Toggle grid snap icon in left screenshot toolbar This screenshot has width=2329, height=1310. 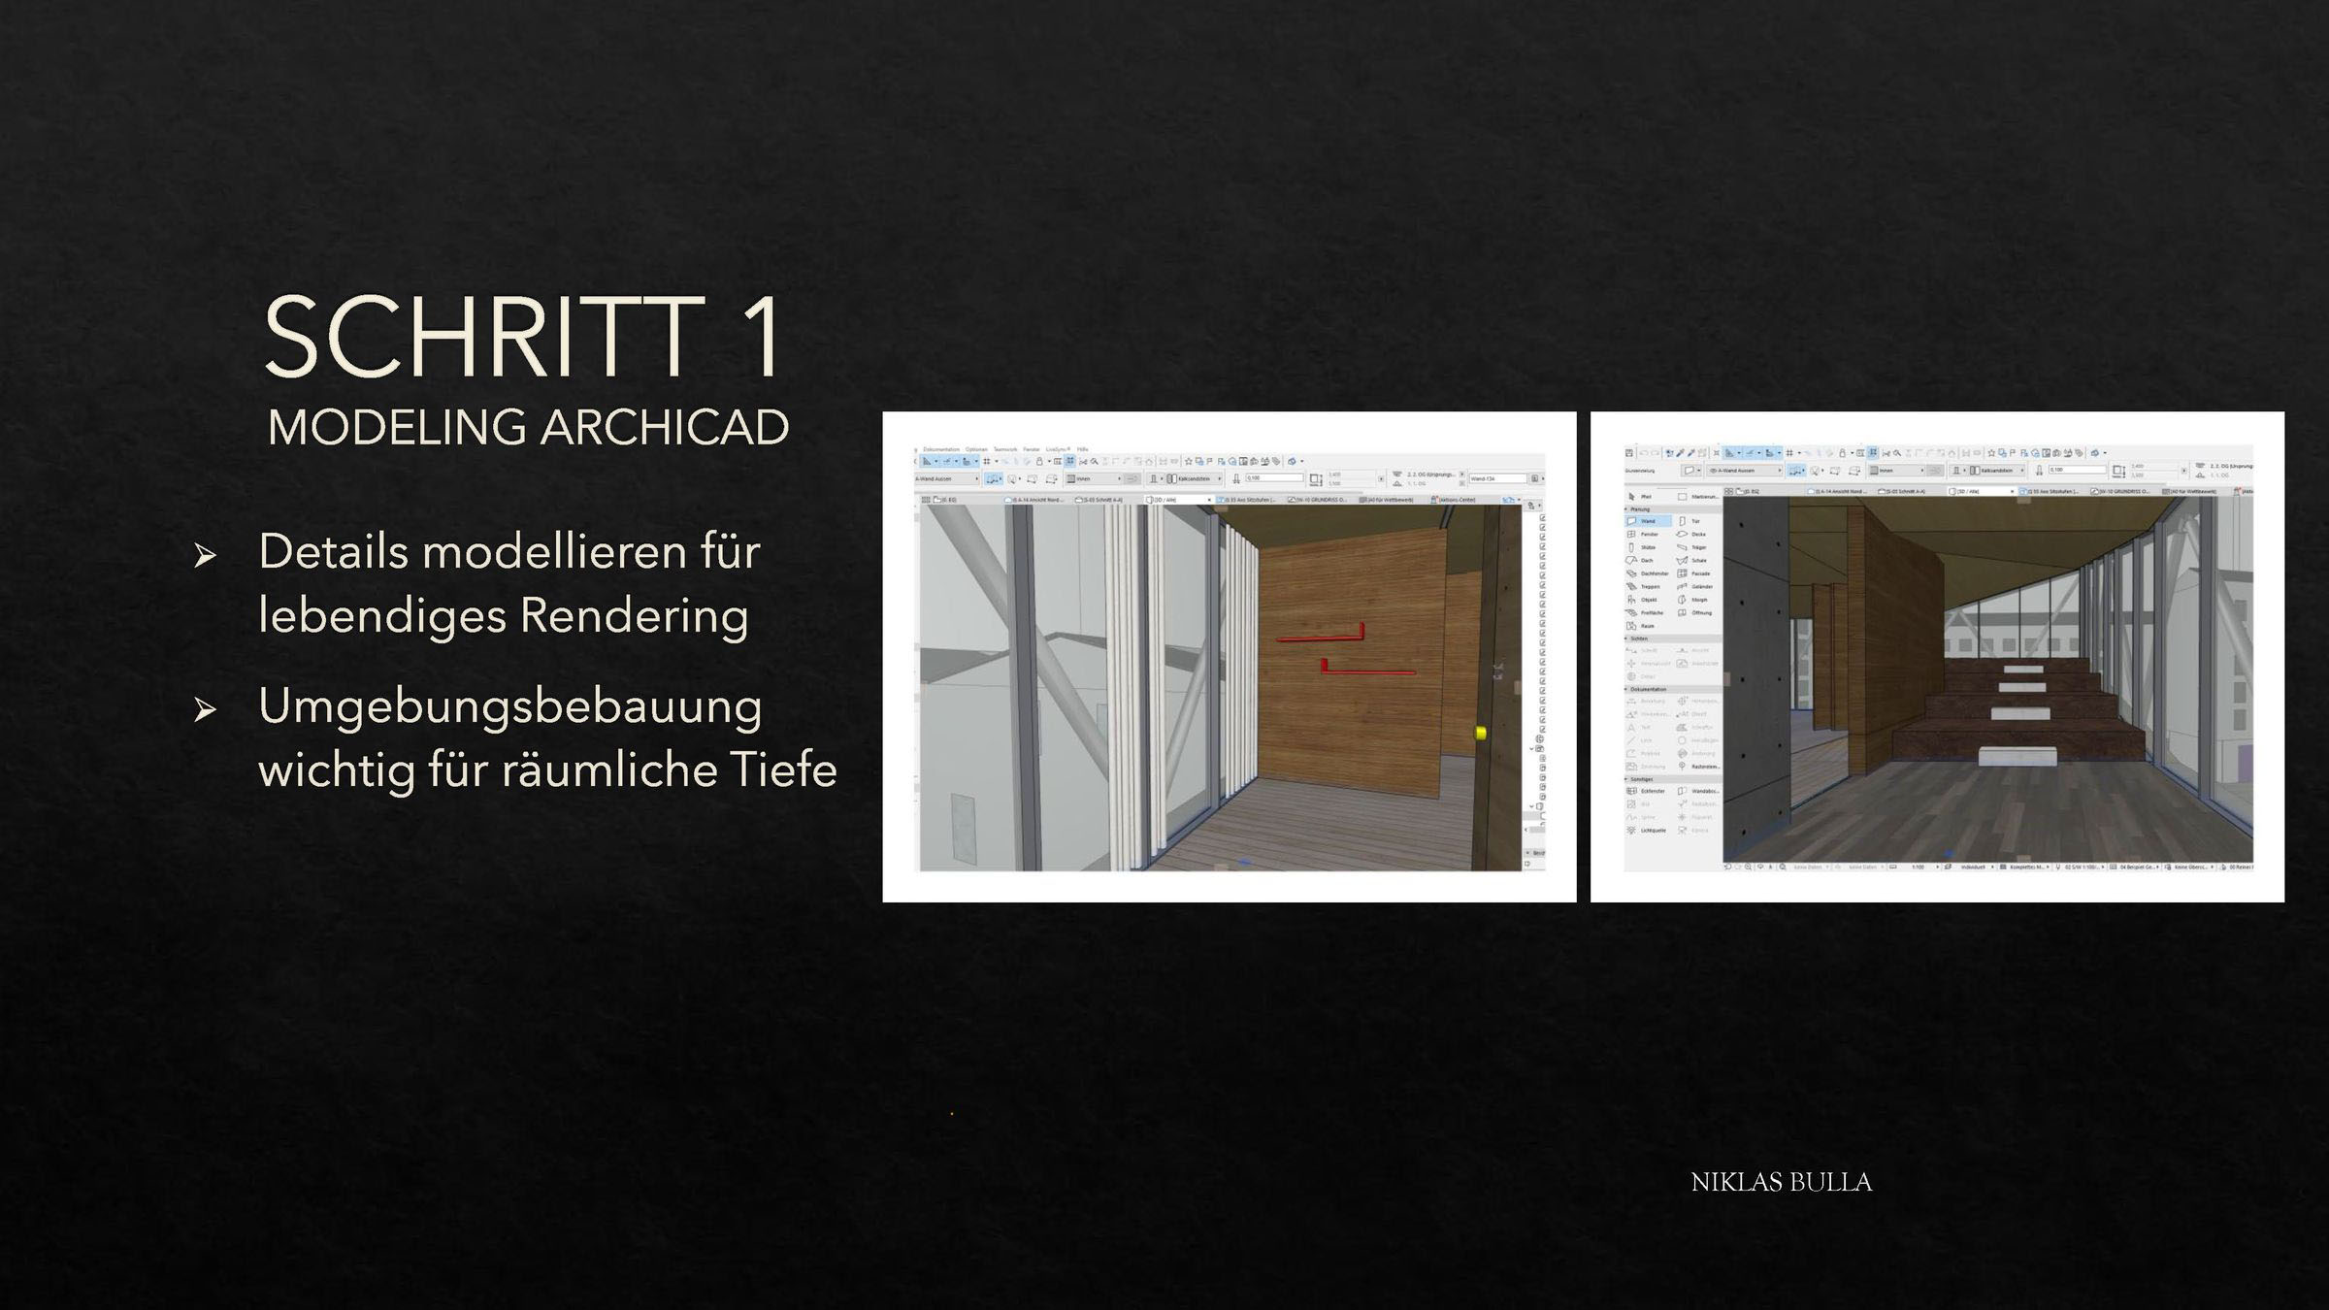[987, 461]
